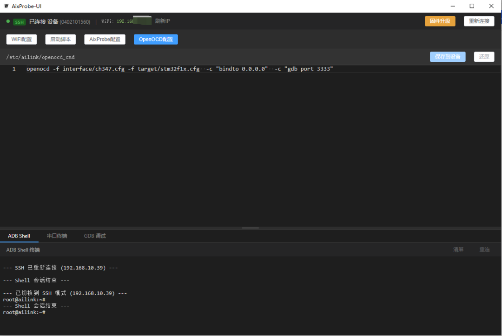This screenshot has width=502, height=336.
Task: Save config with 保存到设备 button
Action: (448, 57)
